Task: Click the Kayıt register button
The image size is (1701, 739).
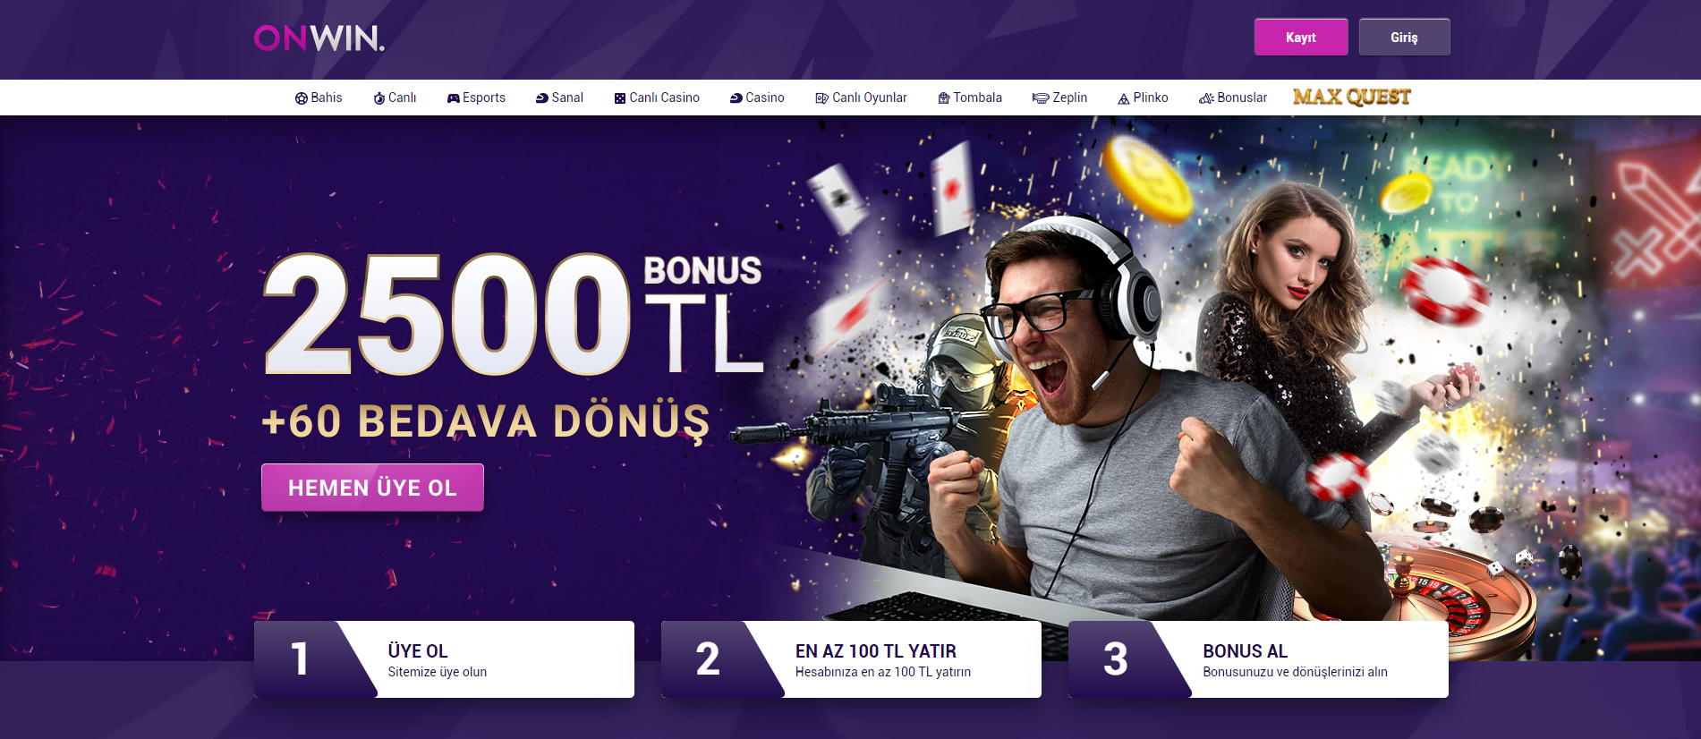Action: point(1301,38)
